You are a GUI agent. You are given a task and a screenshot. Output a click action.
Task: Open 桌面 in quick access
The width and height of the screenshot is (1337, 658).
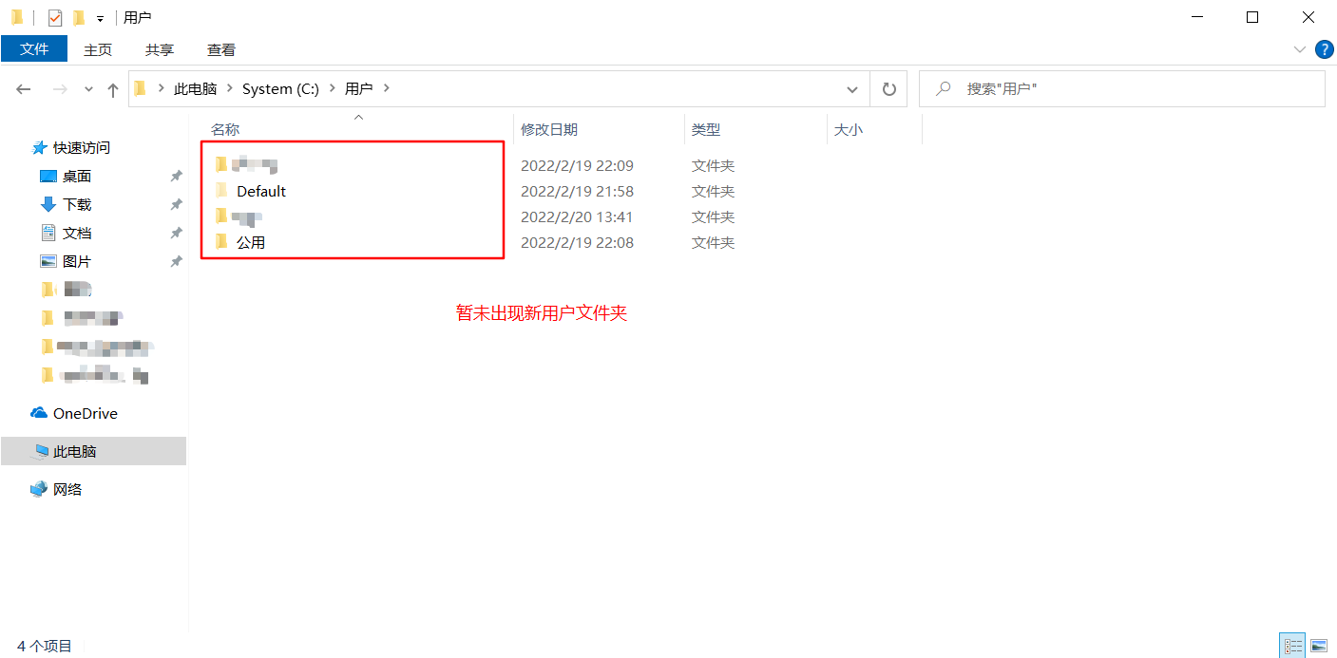(x=77, y=176)
